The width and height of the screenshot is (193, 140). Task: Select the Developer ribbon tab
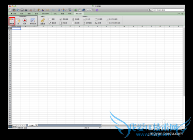pyautogui.click(x=78, y=13)
